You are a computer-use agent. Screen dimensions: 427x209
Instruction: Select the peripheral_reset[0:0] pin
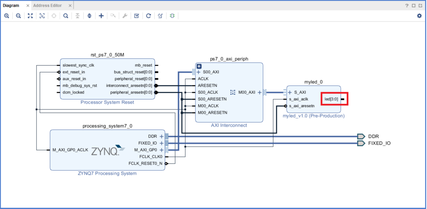point(134,79)
